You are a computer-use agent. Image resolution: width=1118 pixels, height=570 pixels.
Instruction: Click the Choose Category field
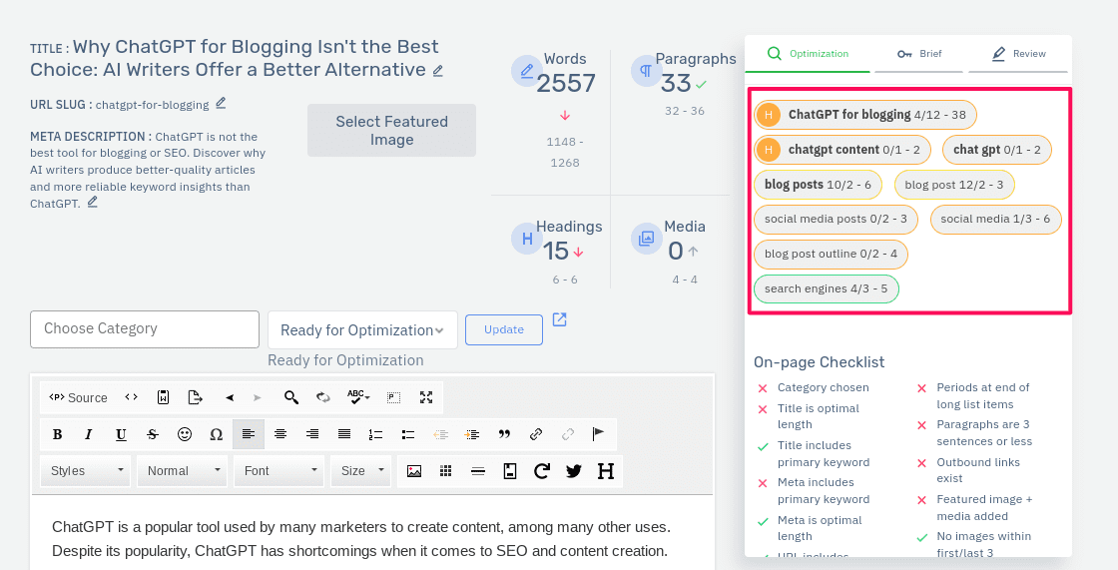[x=145, y=328]
